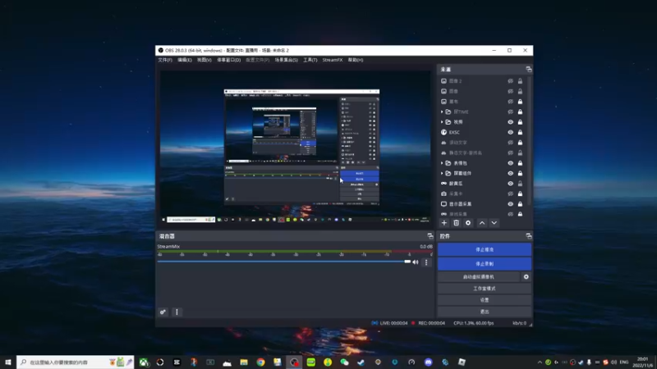Click 停止推流 to stop streaming
The width and height of the screenshot is (657, 369).
485,249
